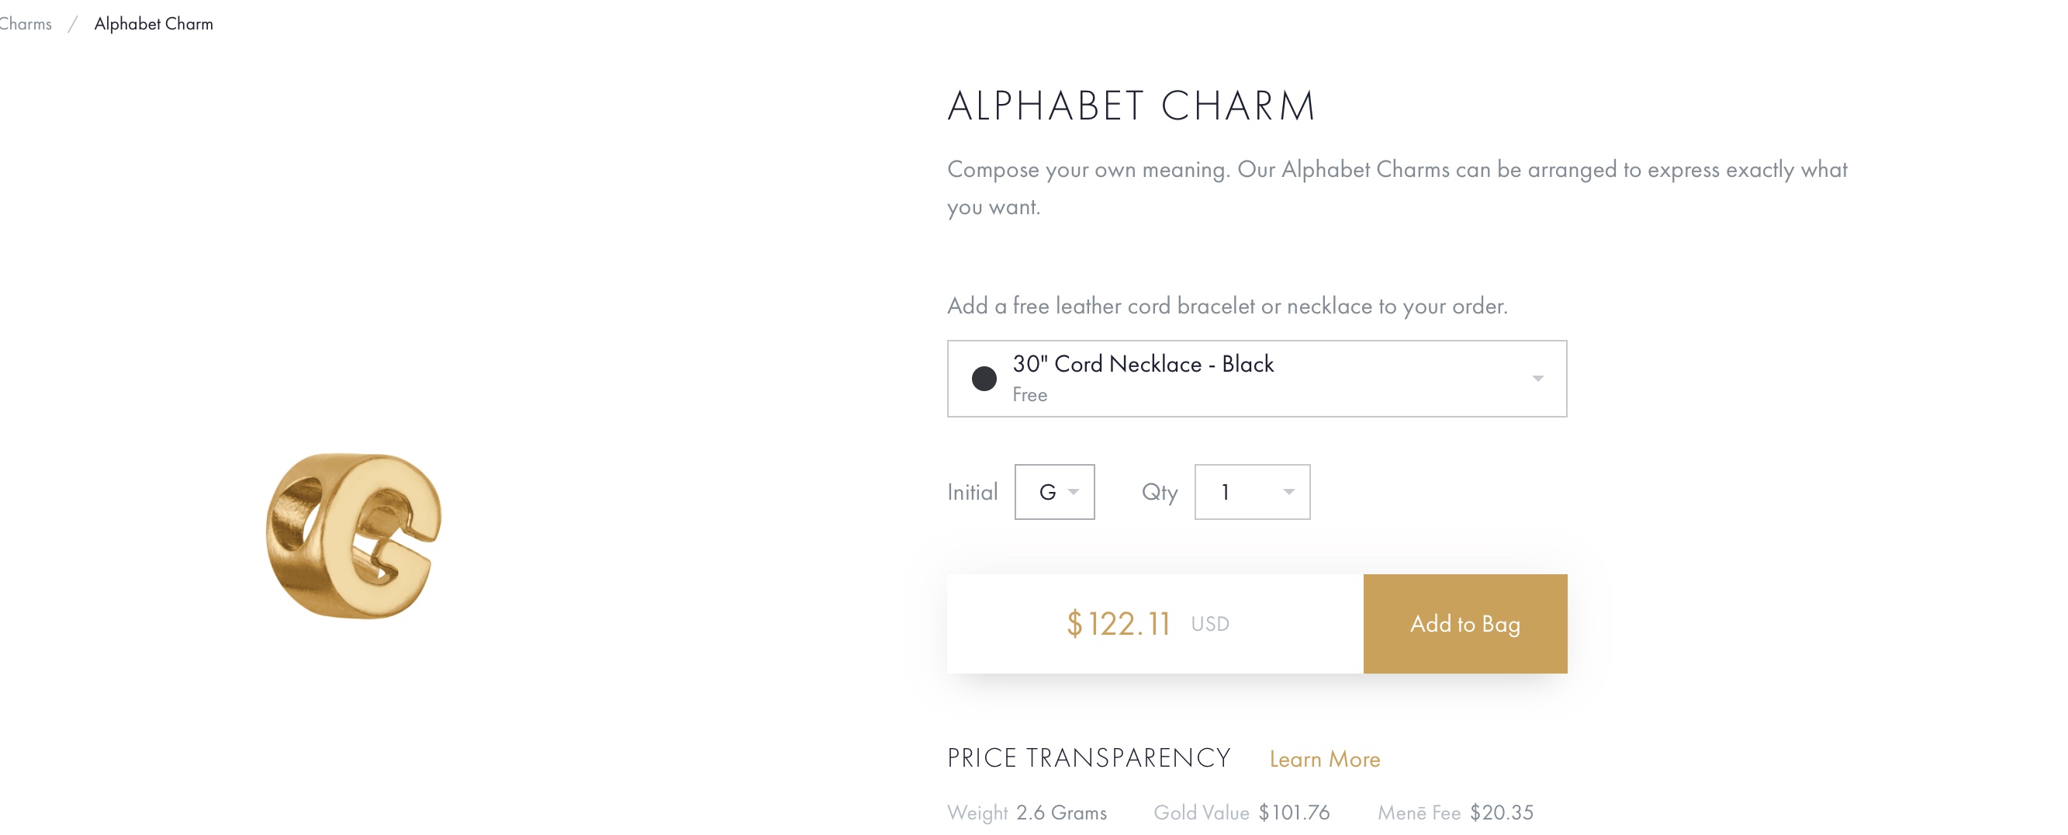2068x835 pixels.
Task: Open the Qty dropdown
Action: pos(1251,491)
